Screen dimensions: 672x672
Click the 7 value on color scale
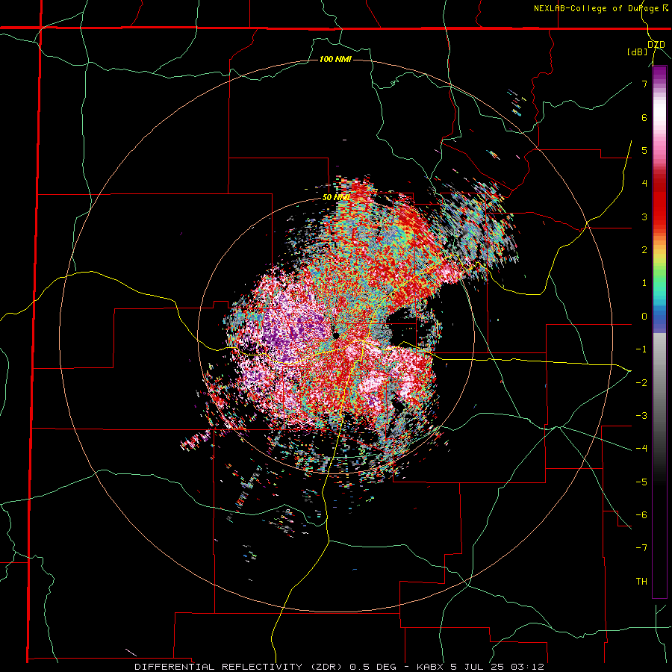point(644,84)
